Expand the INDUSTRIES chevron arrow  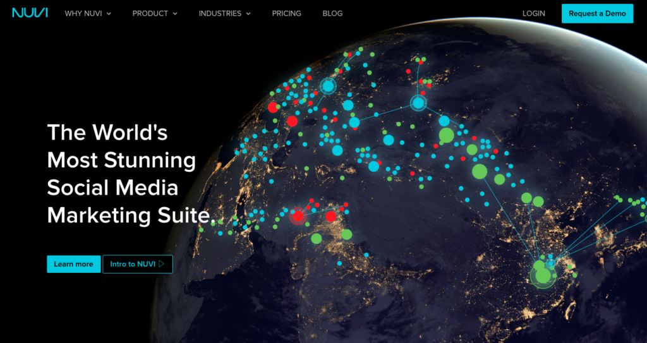click(x=248, y=14)
